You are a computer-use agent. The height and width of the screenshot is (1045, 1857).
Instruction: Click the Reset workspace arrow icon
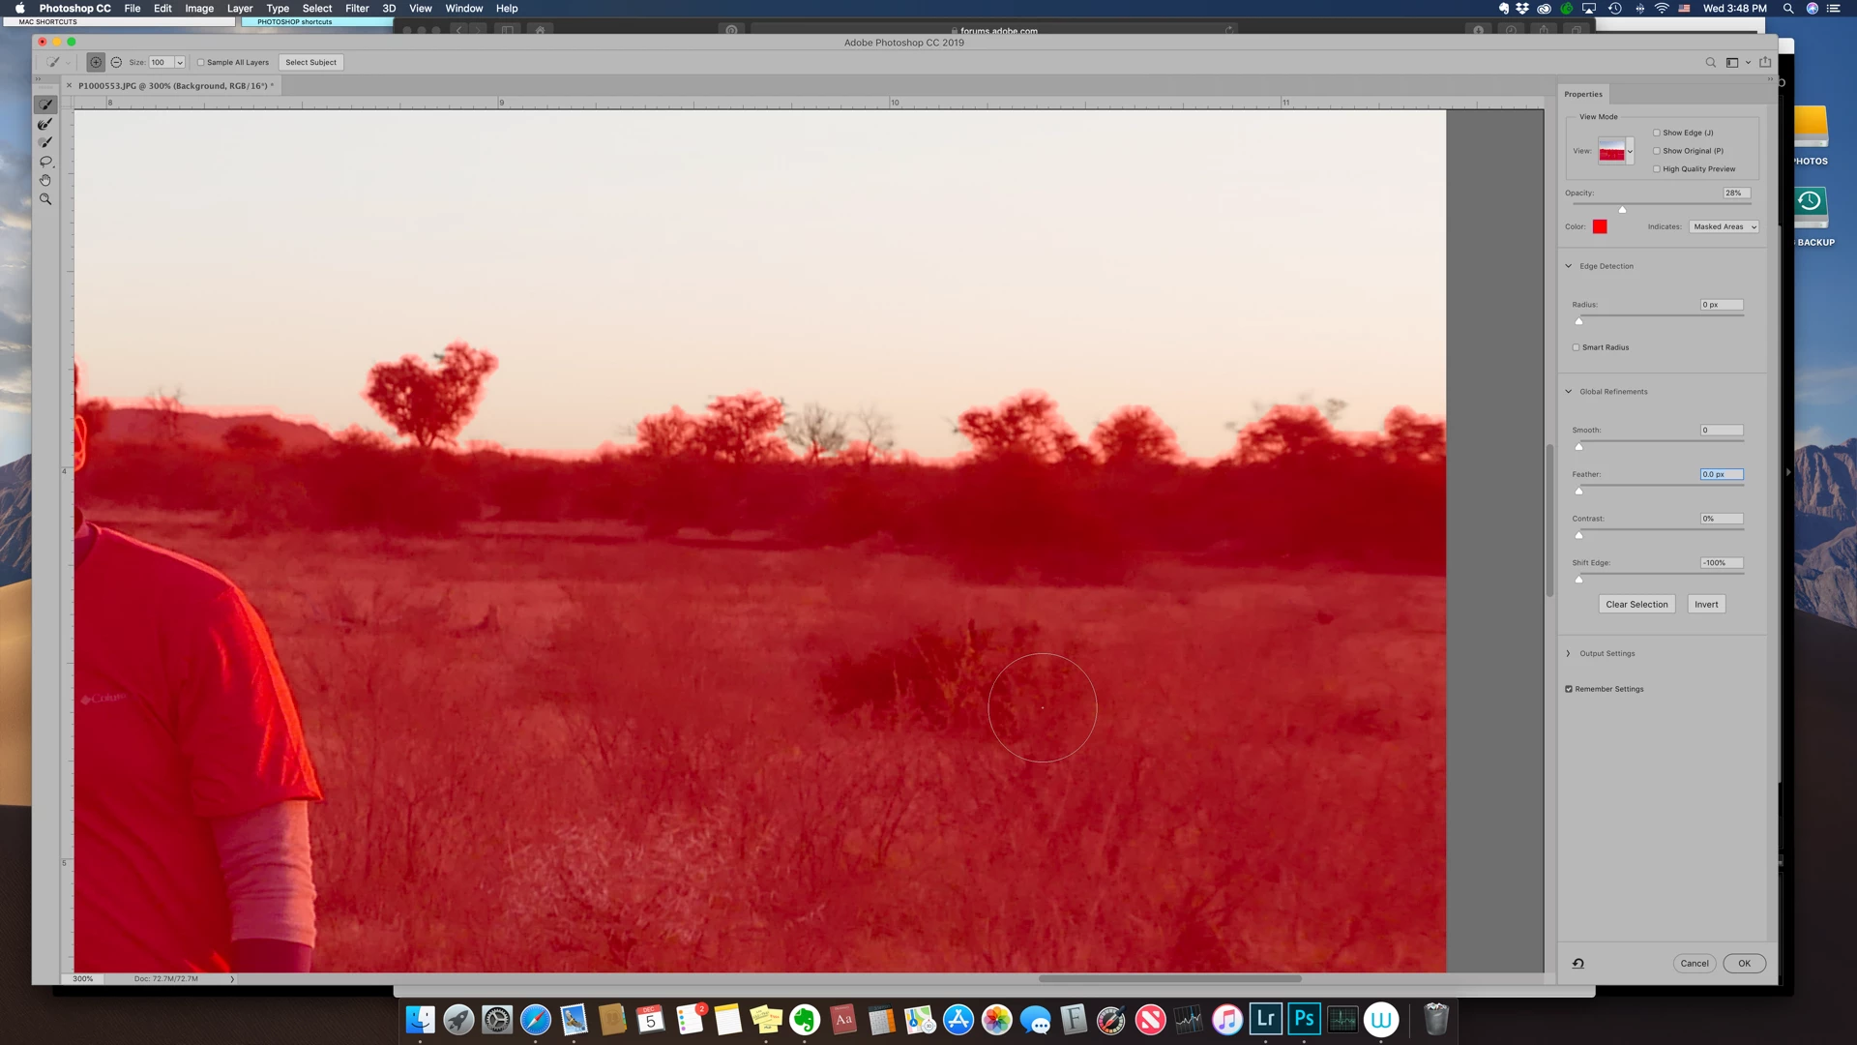pos(1577,963)
